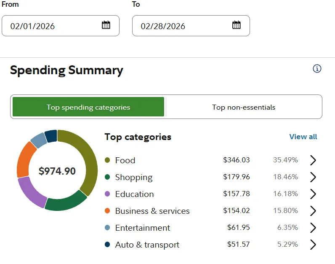Expand the Shopping category chevron
335x264 pixels.
tap(313, 177)
